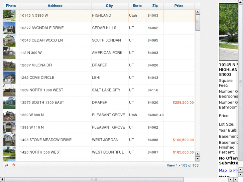Image resolution: width=243 pixels, height=182 pixels.
Task: Open photo thumbnail for 10543 Cedar Wood Ln
Action: [x=9, y=41]
